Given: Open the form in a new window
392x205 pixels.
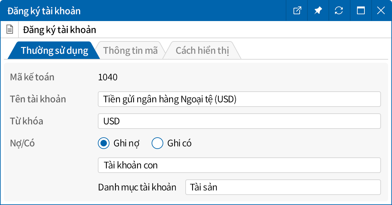Looking at the screenshot, I should (297, 10).
